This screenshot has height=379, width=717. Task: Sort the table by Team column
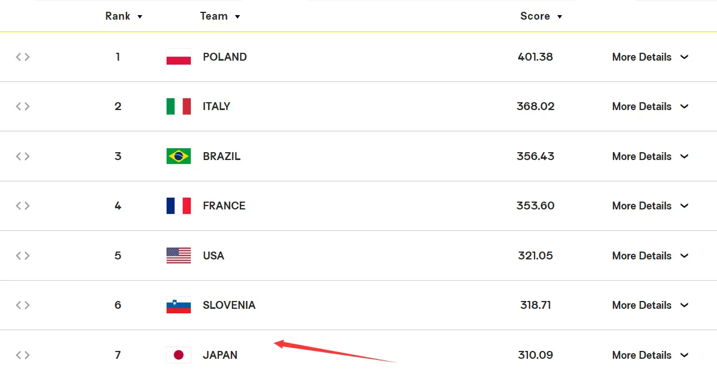point(220,16)
